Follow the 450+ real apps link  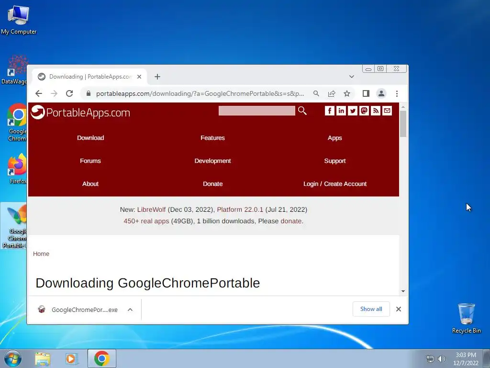[x=146, y=221]
